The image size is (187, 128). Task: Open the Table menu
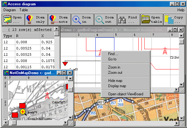24,10
